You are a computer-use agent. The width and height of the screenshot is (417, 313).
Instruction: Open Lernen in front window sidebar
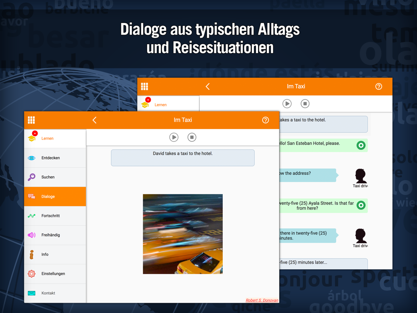[x=55, y=139]
